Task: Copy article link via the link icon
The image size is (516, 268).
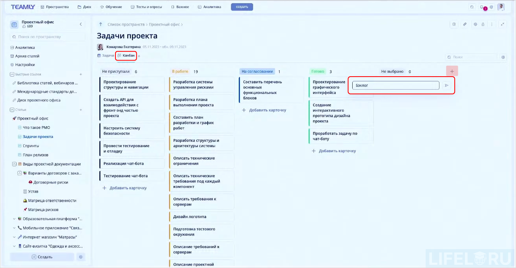Action: [x=465, y=24]
